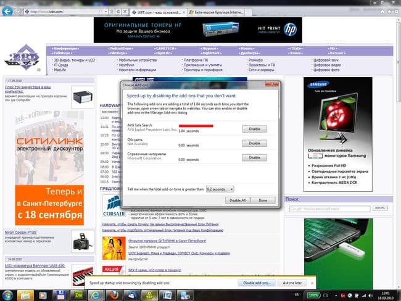Viewport: 401px width, 301px height.
Task: Disable the Справочные материалы add-on
Action: pyautogui.click(x=254, y=157)
